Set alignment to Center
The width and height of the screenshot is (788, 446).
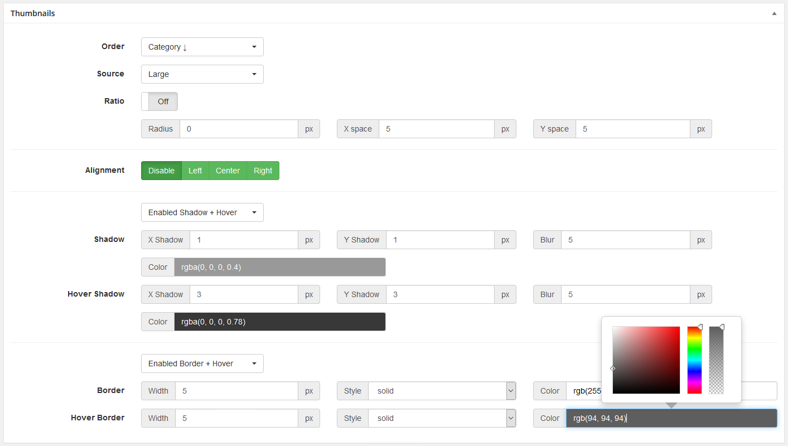click(228, 171)
